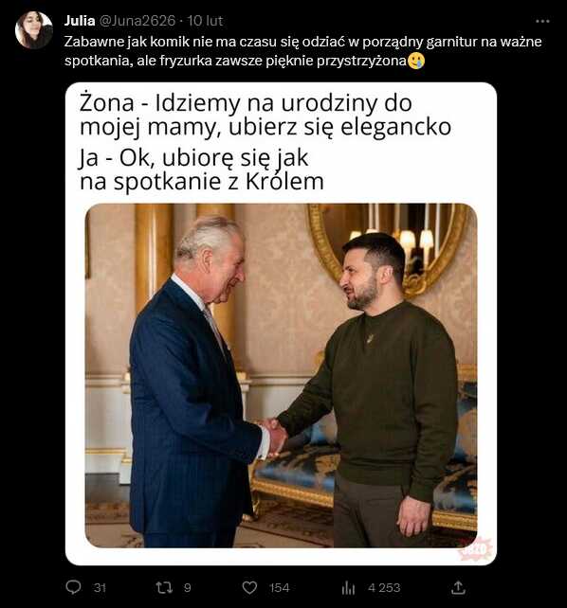The height and width of the screenshot is (608, 567).
Task: Open the view statistics bar icon
Action: tap(348, 588)
